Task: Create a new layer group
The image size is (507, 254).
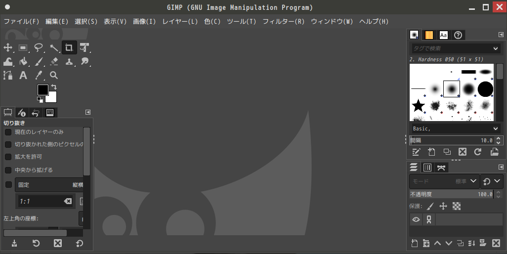Action: (x=426, y=243)
